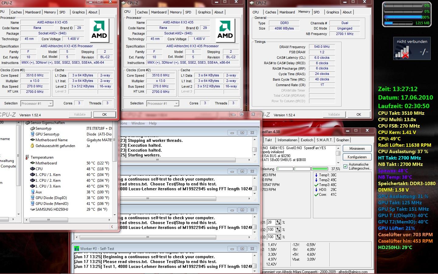Open the Exotisch tab in SpeedFan
Viewport: 438px width, 274px height.
[307, 140]
